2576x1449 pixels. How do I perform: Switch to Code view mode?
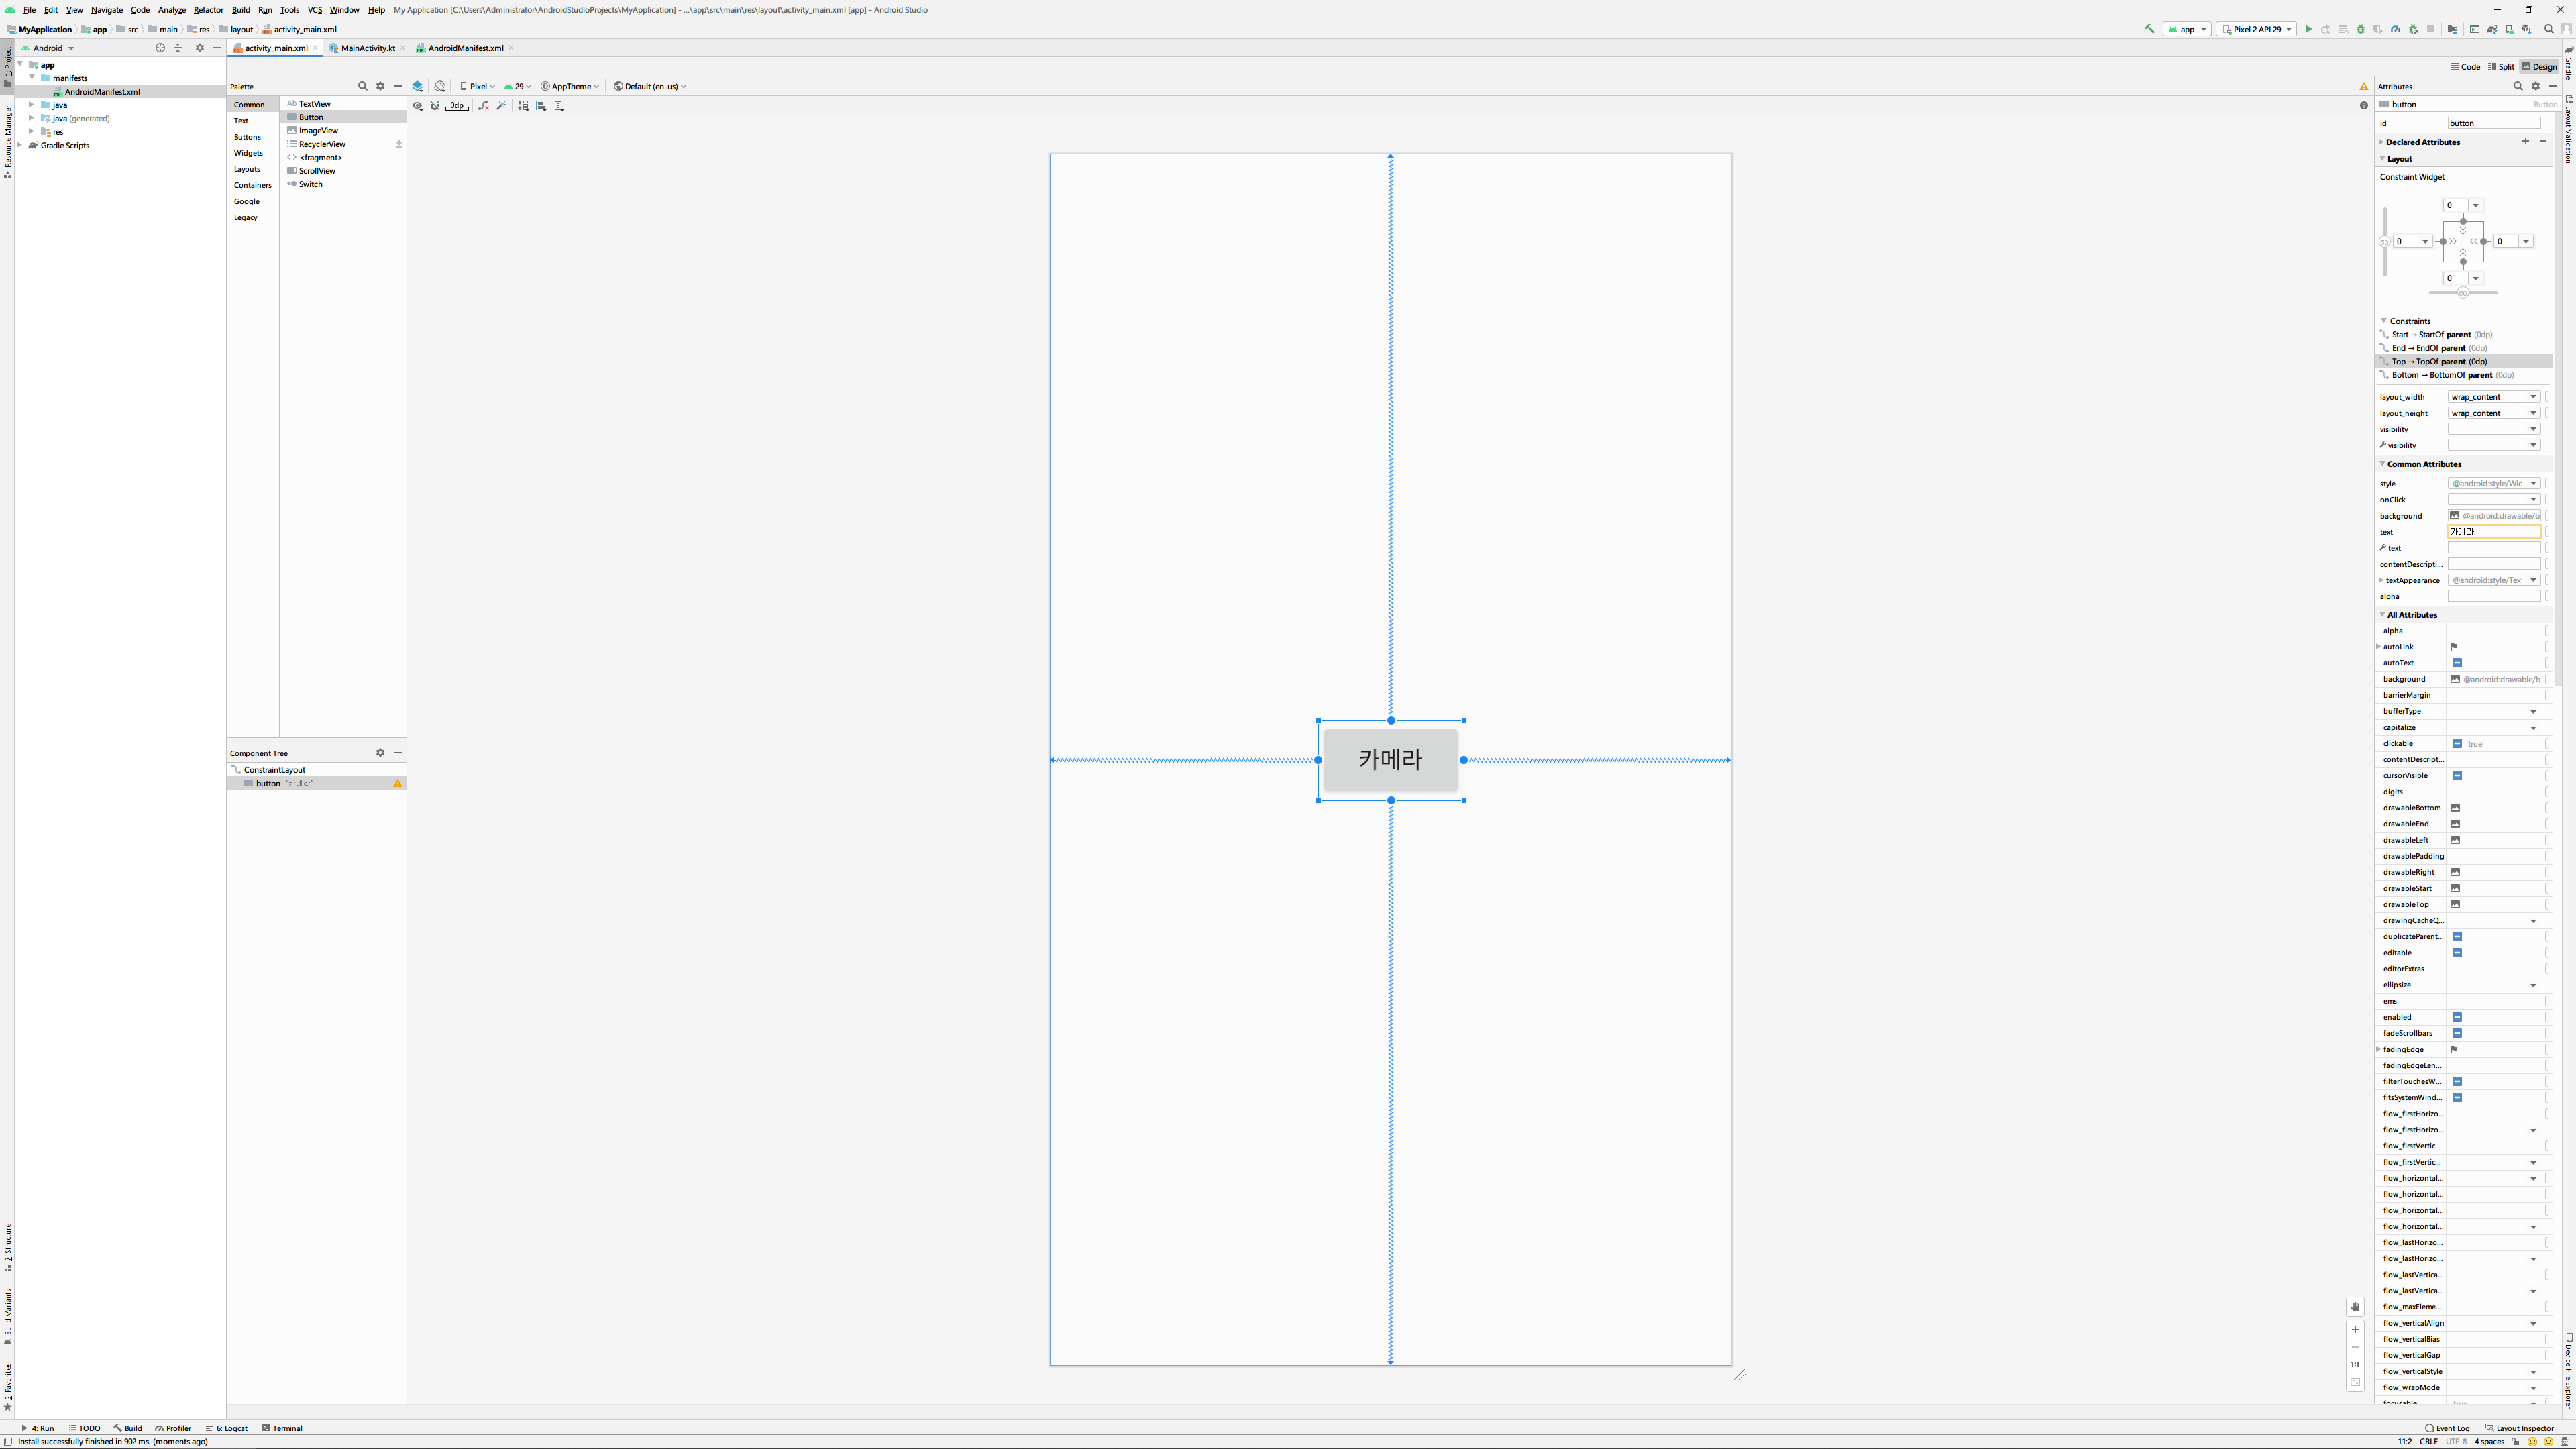point(2465,67)
